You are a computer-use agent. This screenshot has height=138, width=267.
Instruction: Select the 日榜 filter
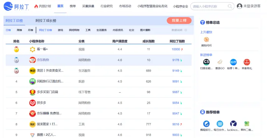(8, 30)
